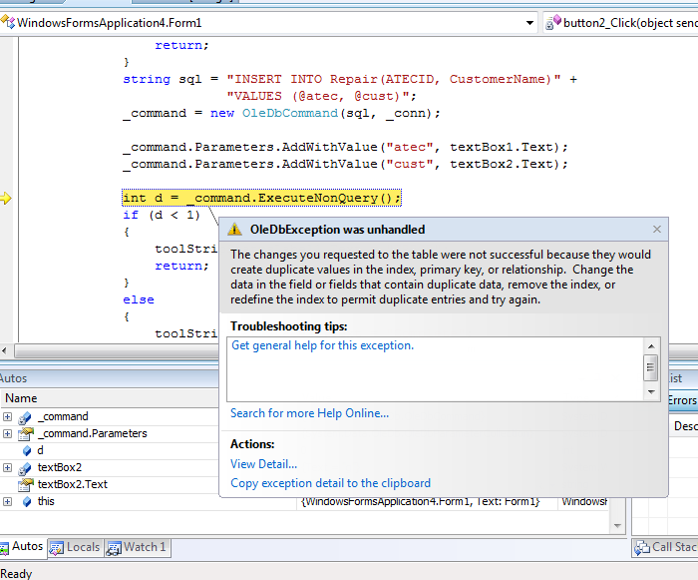Click the button2_Click method icon
Screen dimensions: 698x580
[552, 22]
